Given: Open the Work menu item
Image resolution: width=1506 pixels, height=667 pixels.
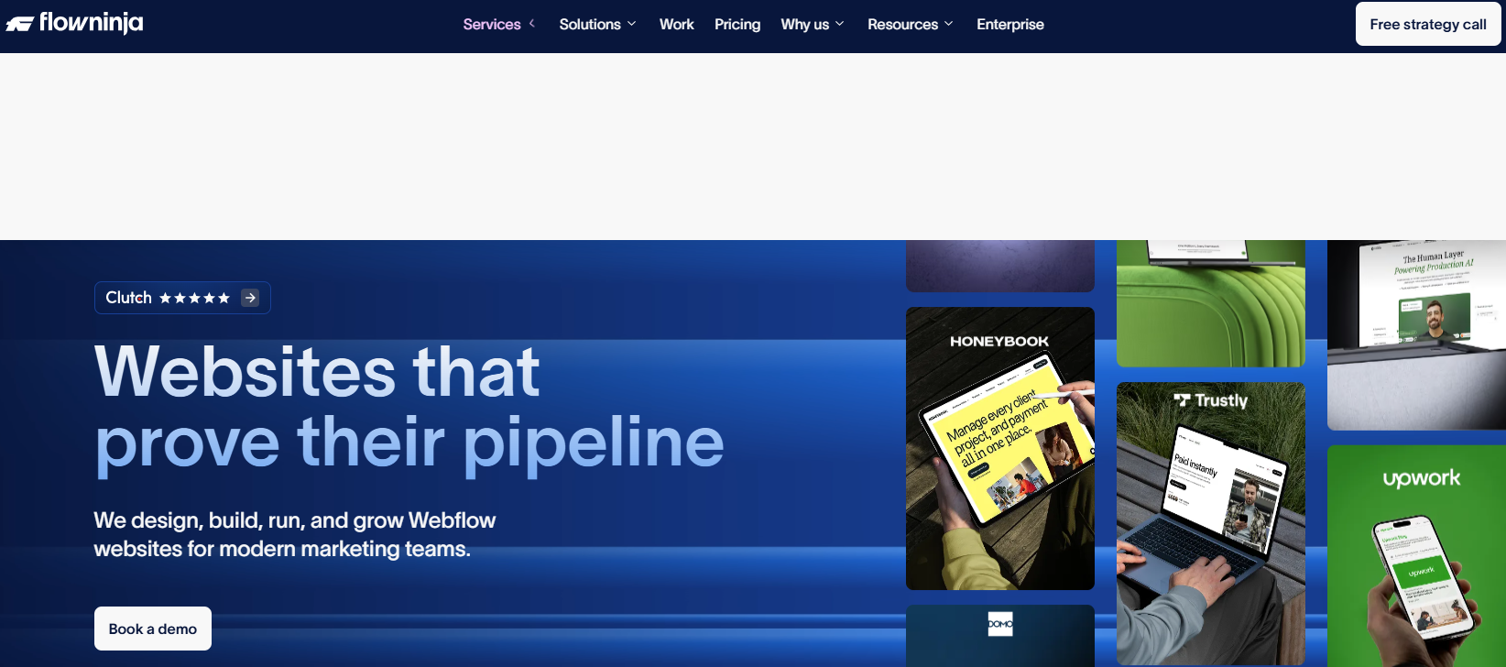Looking at the screenshot, I should 677,24.
